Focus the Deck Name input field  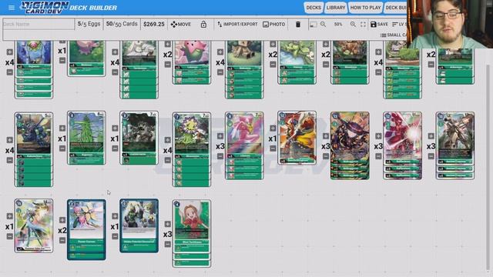coord(39,24)
